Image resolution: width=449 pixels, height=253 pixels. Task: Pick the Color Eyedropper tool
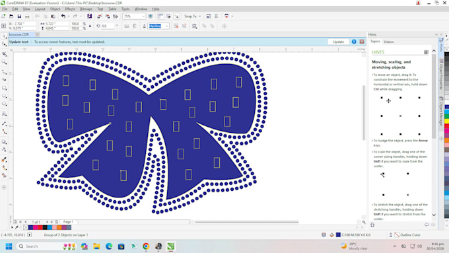click(x=4, y=160)
